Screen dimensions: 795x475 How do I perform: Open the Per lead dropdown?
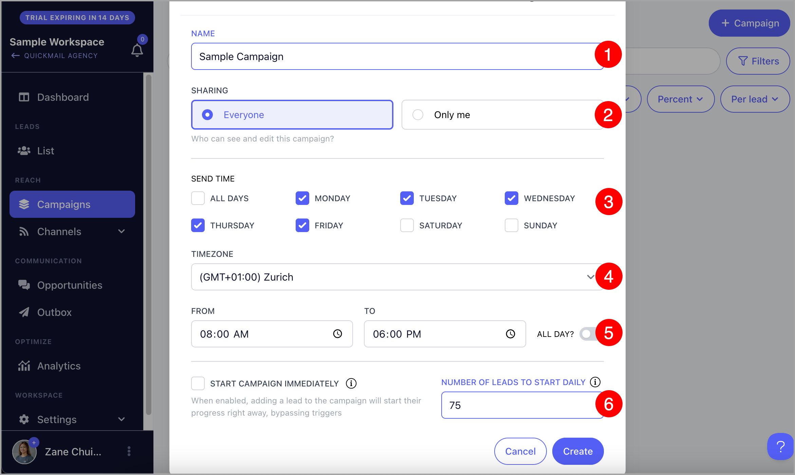(755, 99)
